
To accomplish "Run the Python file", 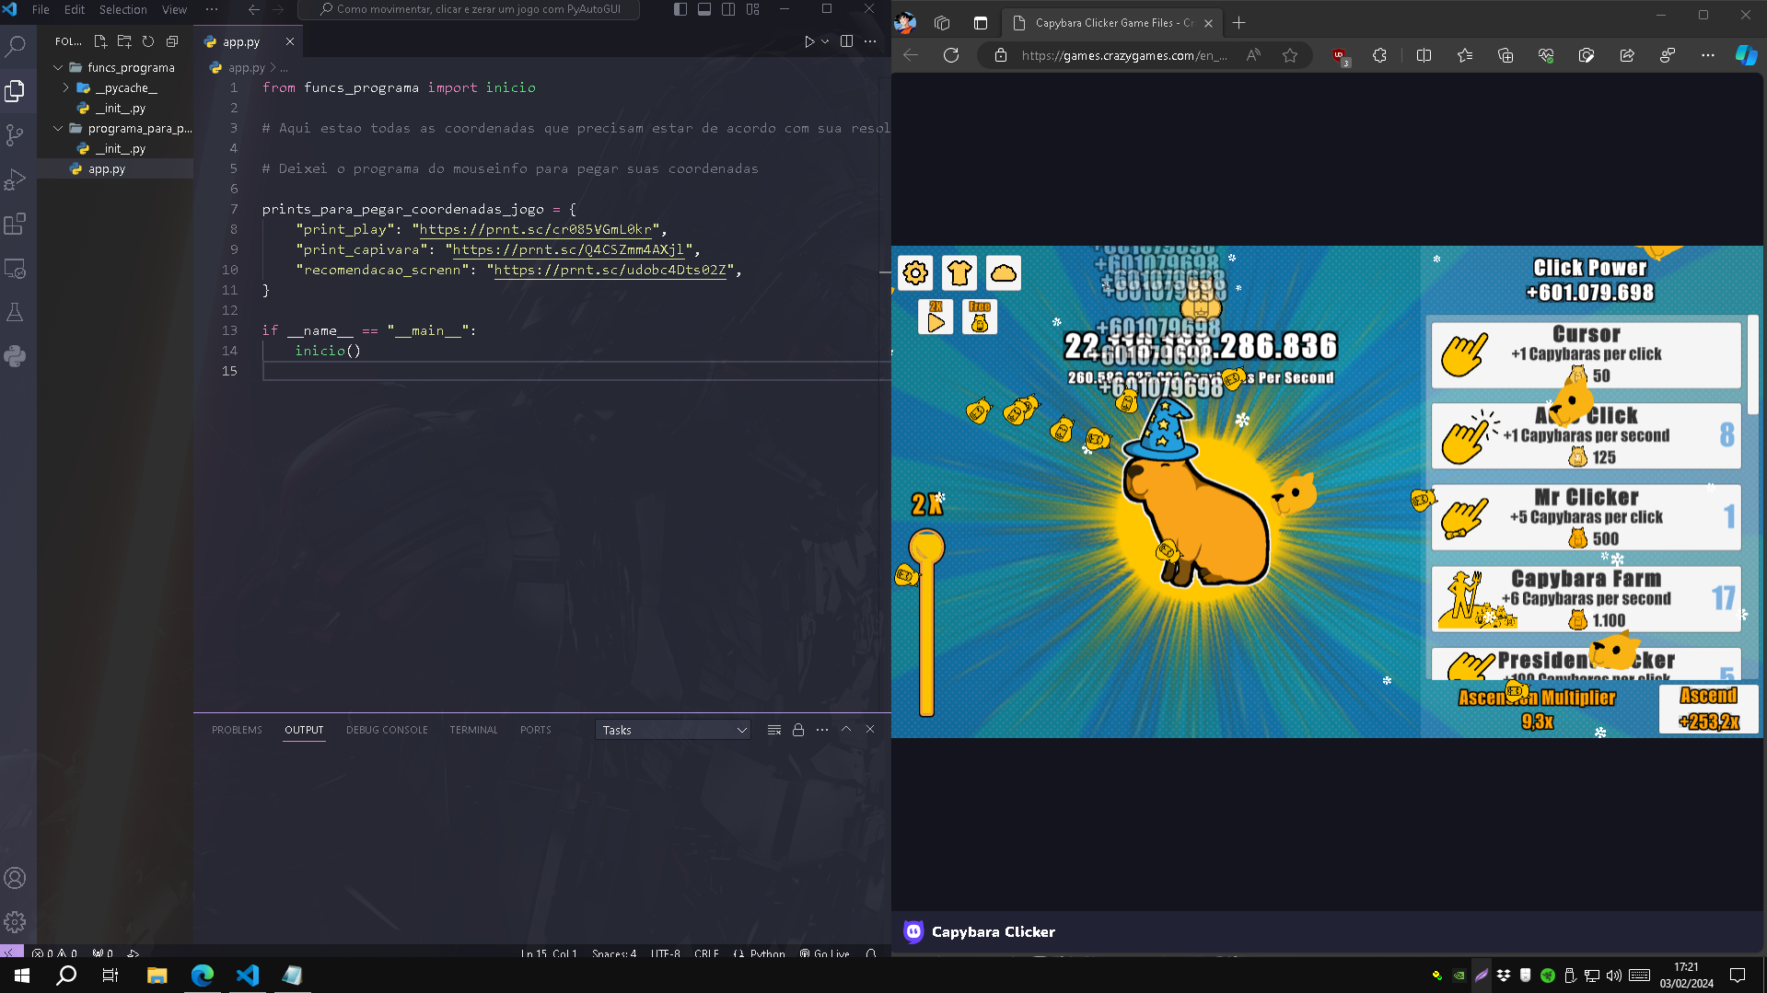I will click(x=808, y=41).
